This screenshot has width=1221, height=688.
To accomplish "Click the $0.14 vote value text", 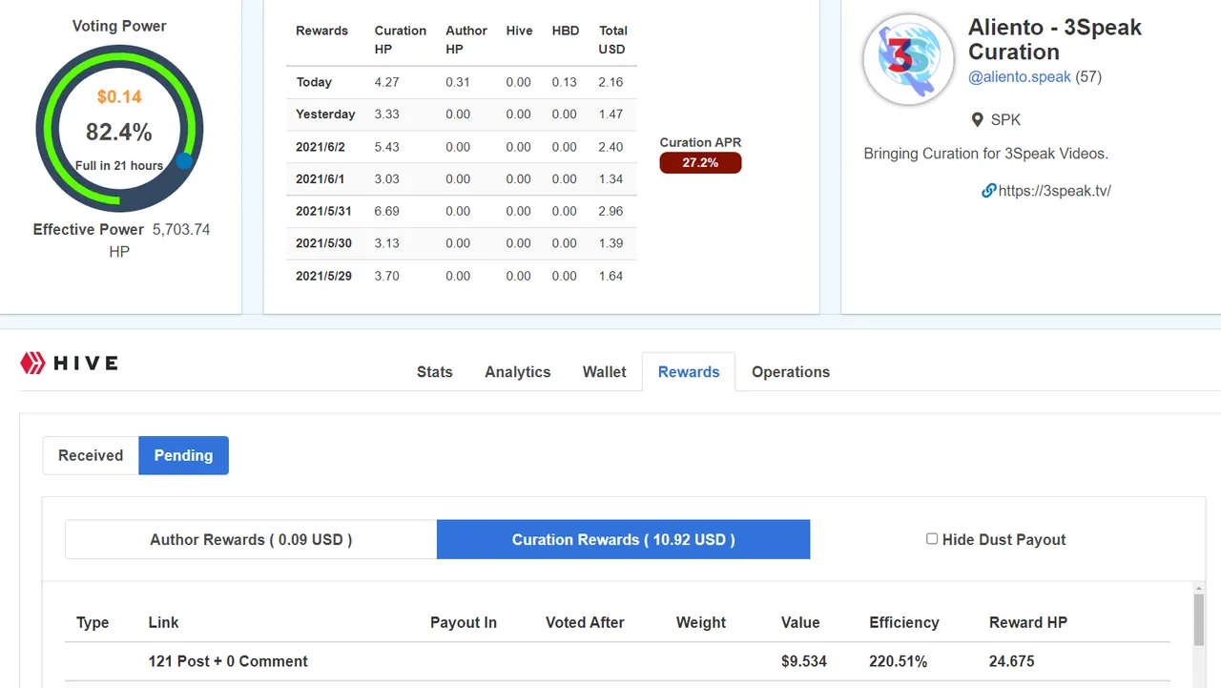I will [x=119, y=96].
